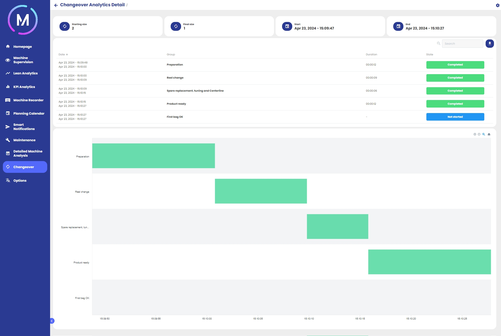Click the Maintenance wrench menu entry
Viewport: 501px width, 336px height.
coord(24,140)
